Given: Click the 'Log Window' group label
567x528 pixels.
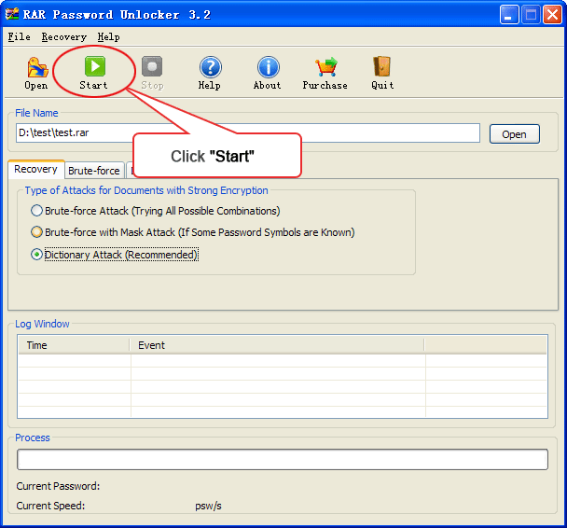Looking at the screenshot, I should [42, 324].
